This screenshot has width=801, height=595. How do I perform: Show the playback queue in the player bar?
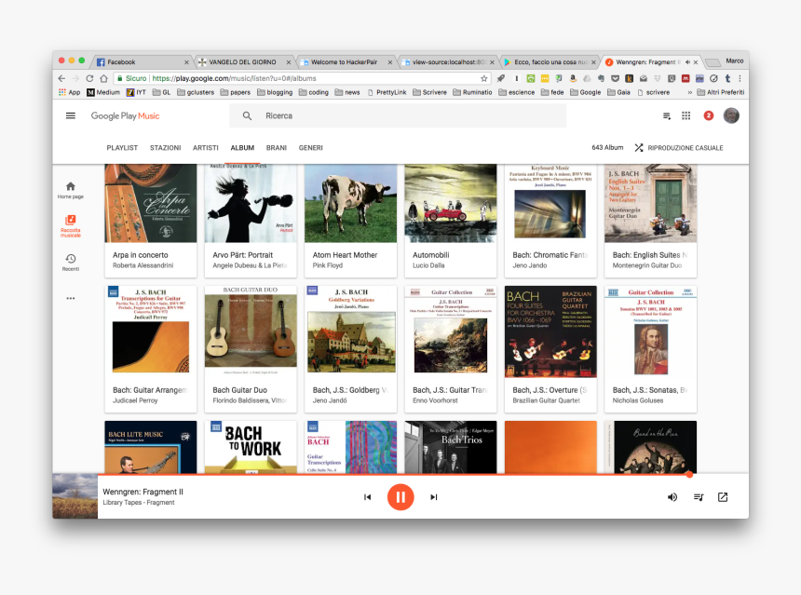pos(699,497)
